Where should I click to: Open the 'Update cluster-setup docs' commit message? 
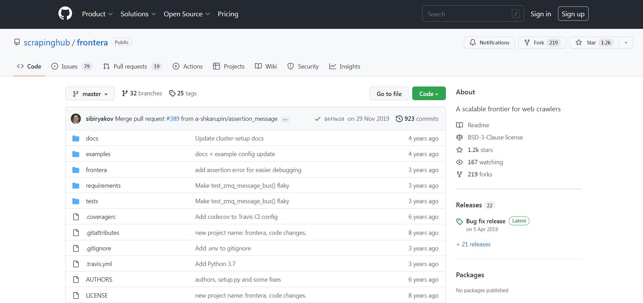[229, 138]
